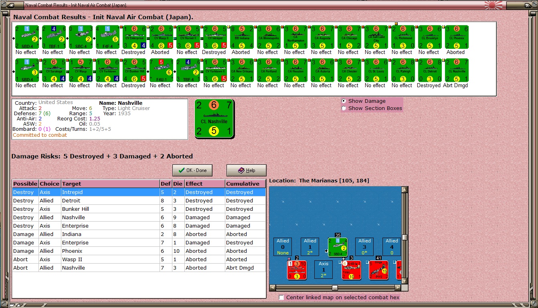Image resolution: width=538 pixels, height=308 pixels.
Task: Choose the CV Intrepid carrier counter
Action: click(x=214, y=37)
